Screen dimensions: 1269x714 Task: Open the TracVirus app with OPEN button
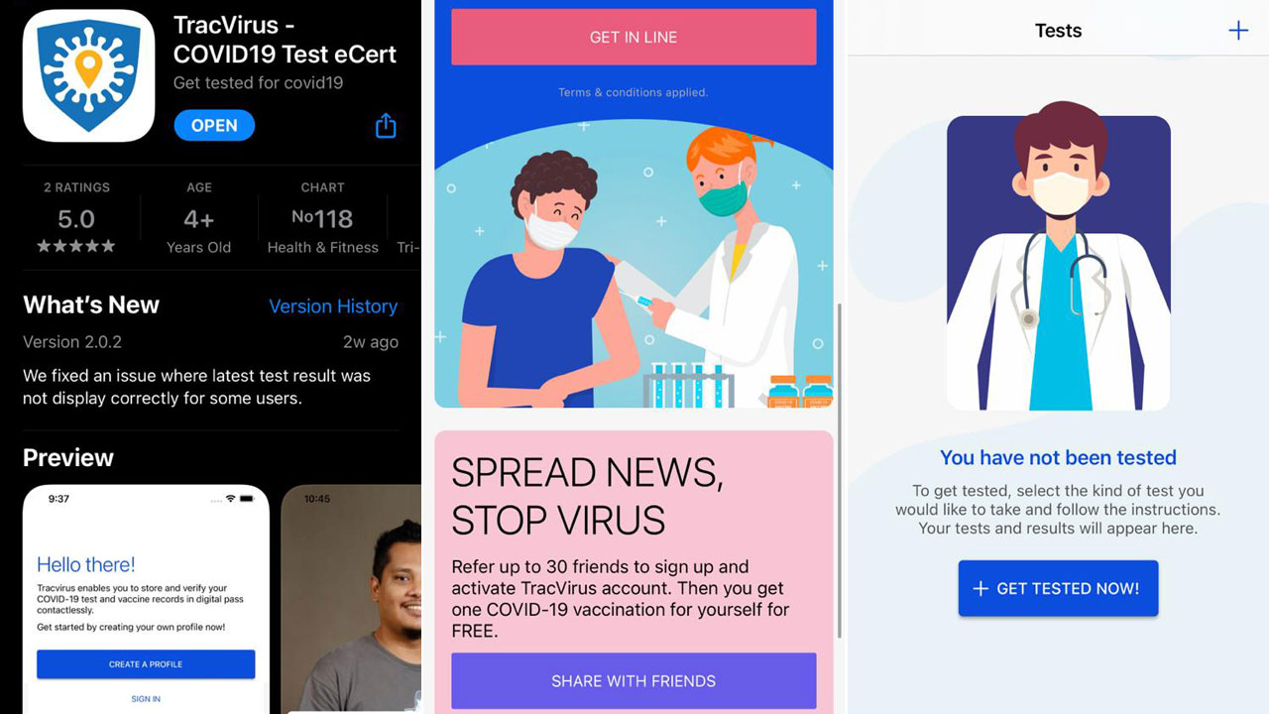(214, 126)
